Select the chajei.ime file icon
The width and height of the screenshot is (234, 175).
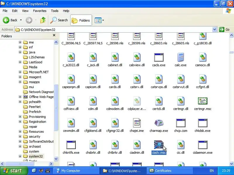(x=137, y=123)
